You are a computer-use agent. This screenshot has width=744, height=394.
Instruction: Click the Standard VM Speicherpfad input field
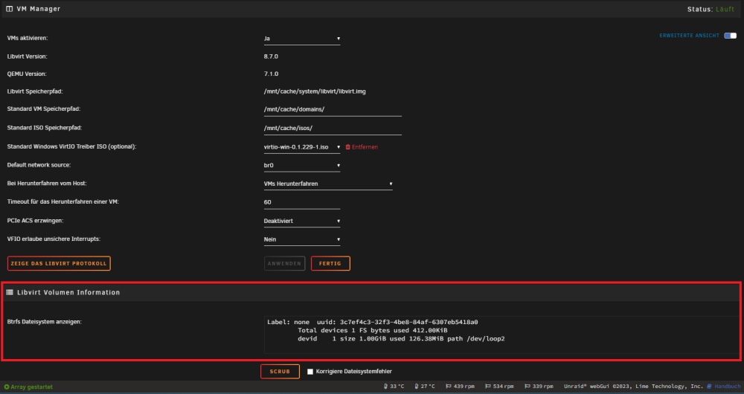click(333, 109)
